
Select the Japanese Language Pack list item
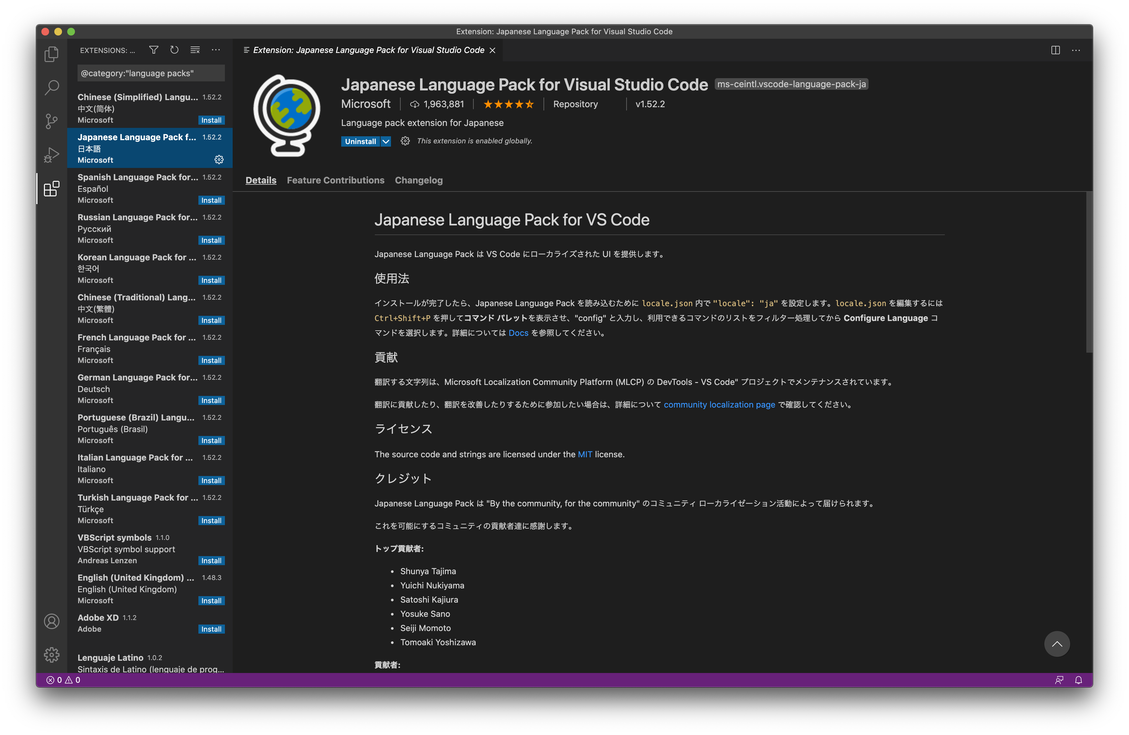[150, 148]
